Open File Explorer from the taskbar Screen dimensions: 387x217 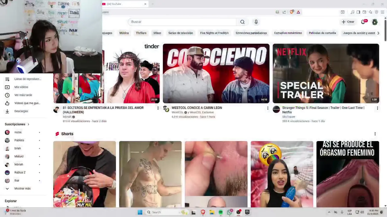[212, 212]
